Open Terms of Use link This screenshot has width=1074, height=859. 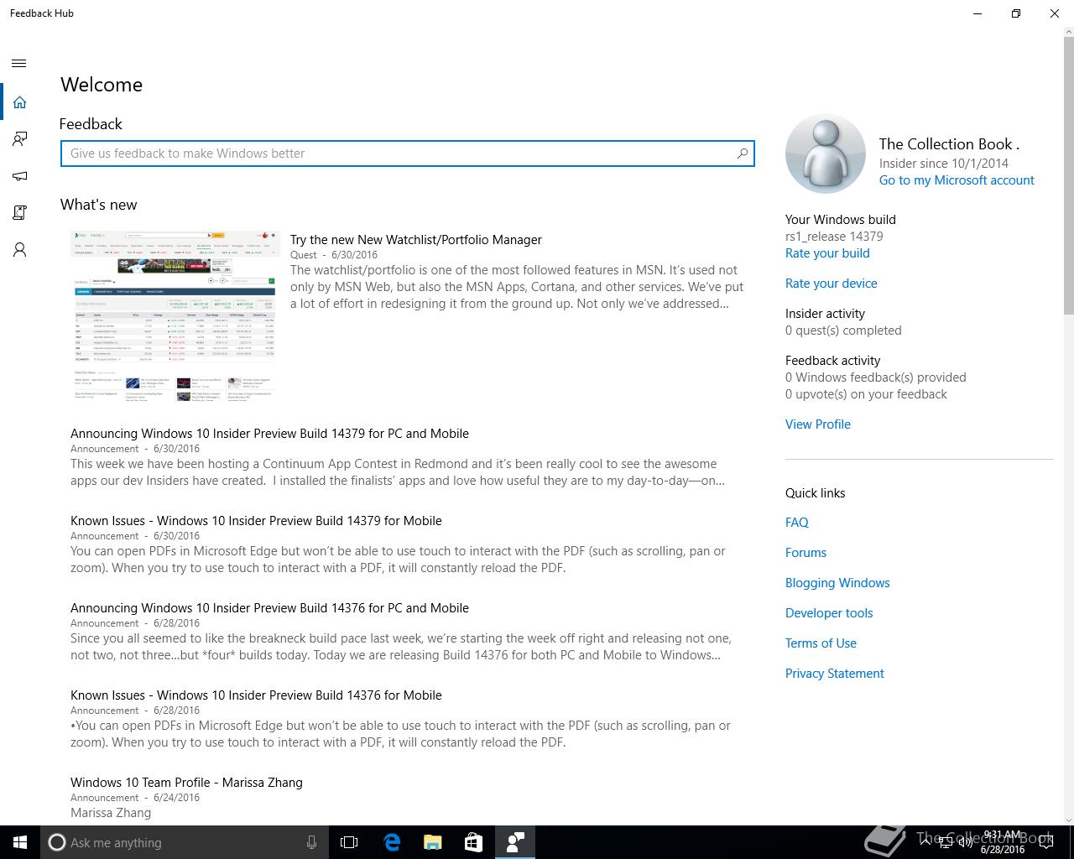tap(821, 643)
